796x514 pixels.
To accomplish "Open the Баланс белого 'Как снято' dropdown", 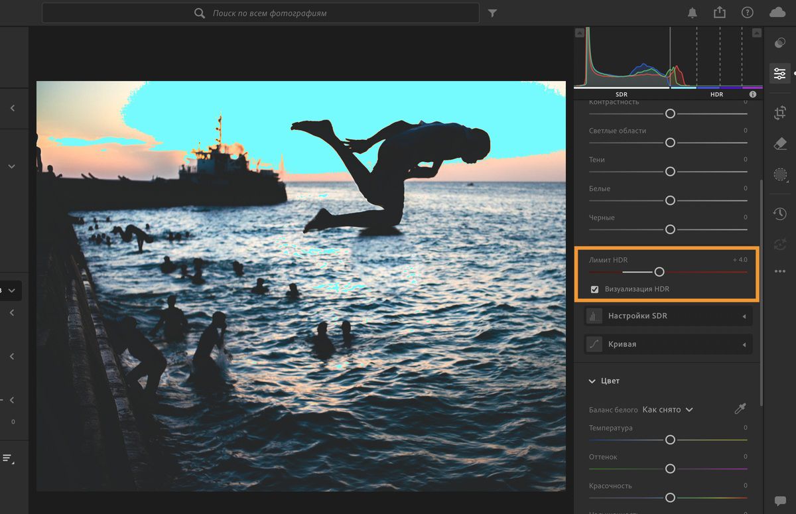I will tap(667, 410).
